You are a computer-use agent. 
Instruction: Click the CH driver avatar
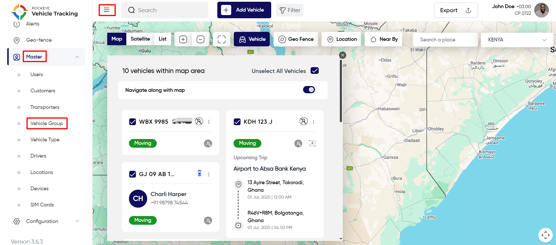(x=138, y=199)
